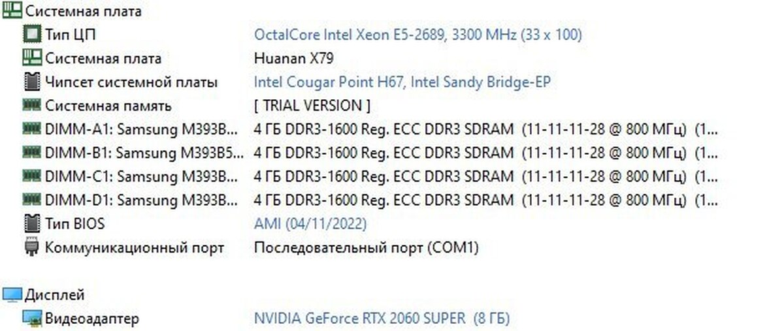The image size is (784, 331).
Task: Click the system memory icon
Action: pos(31,105)
